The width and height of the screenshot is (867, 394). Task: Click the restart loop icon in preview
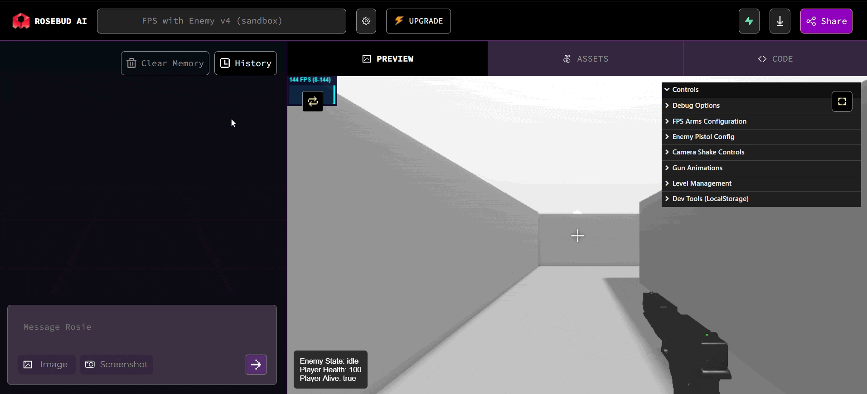pyautogui.click(x=313, y=101)
